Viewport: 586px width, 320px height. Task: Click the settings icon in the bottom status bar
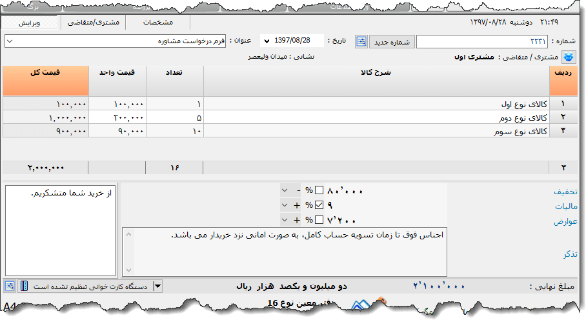point(10,286)
